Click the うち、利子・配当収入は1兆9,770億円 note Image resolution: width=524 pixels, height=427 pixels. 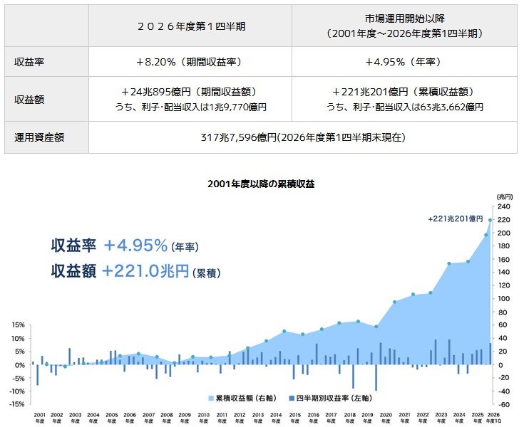click(x=191, y=107)
